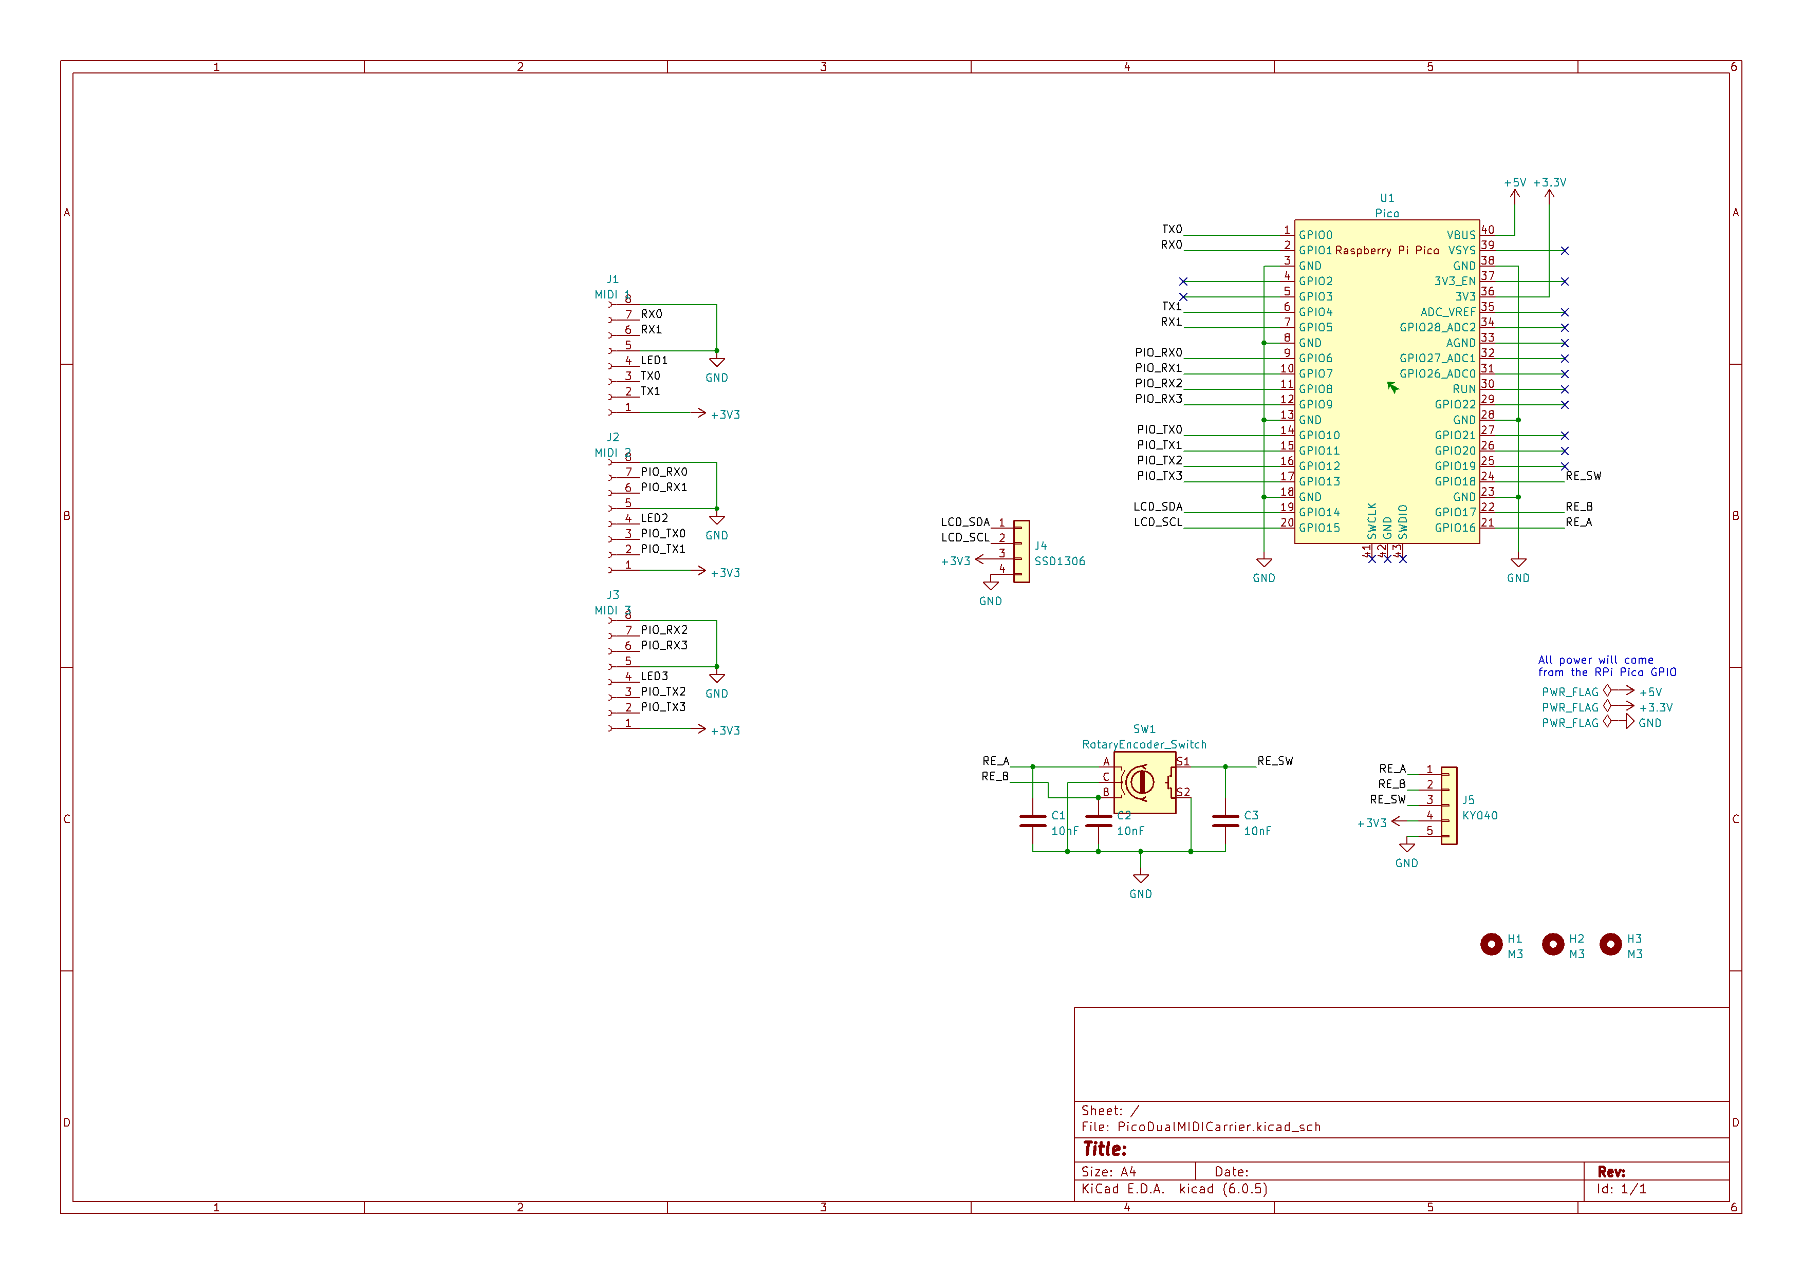Select the LED2 label on J2 connector
Image resolution: width=1802 pixels, height=1274 pixels.
click(654, 518)
